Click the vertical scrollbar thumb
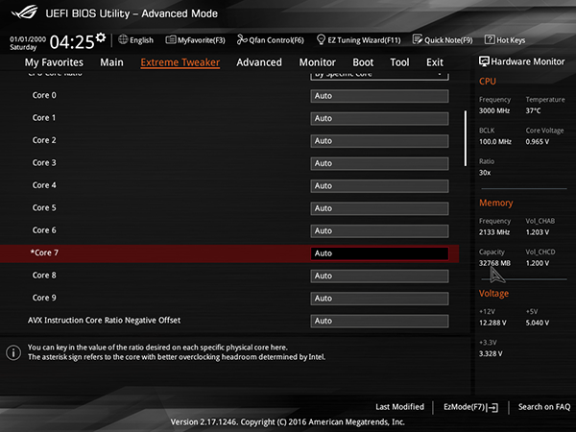Viewport: 576px width, 432px height. tap(466, 138)
